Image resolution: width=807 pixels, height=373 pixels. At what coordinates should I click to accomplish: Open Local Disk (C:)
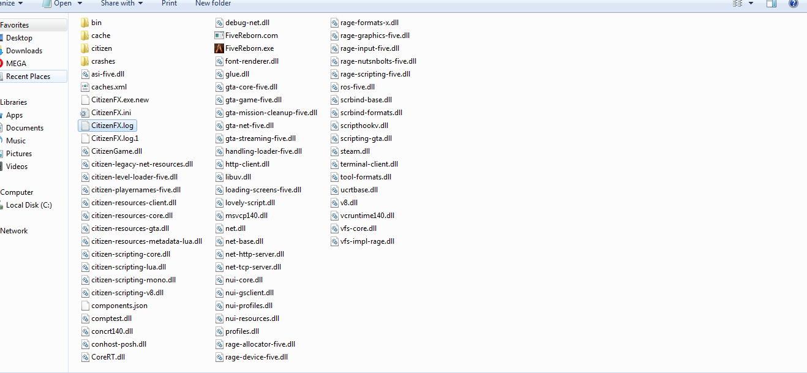tap(28, 205)
